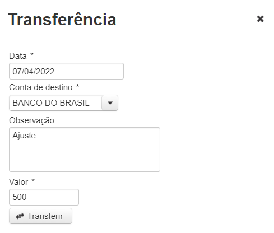Click inside the Observação text area
Image resolution: width=274 pixels, height=233 pixels.
point(85,150)
